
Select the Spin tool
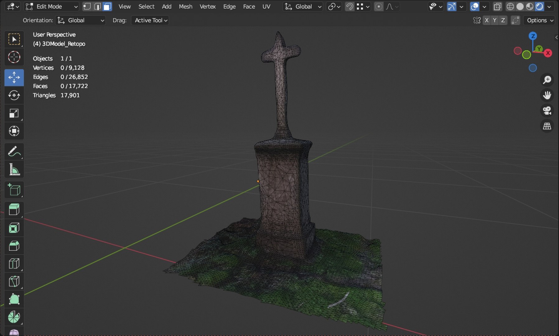14,317
